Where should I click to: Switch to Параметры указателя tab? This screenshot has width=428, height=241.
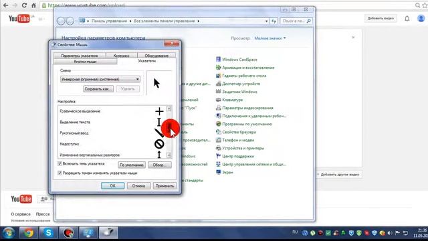(80, 56)
